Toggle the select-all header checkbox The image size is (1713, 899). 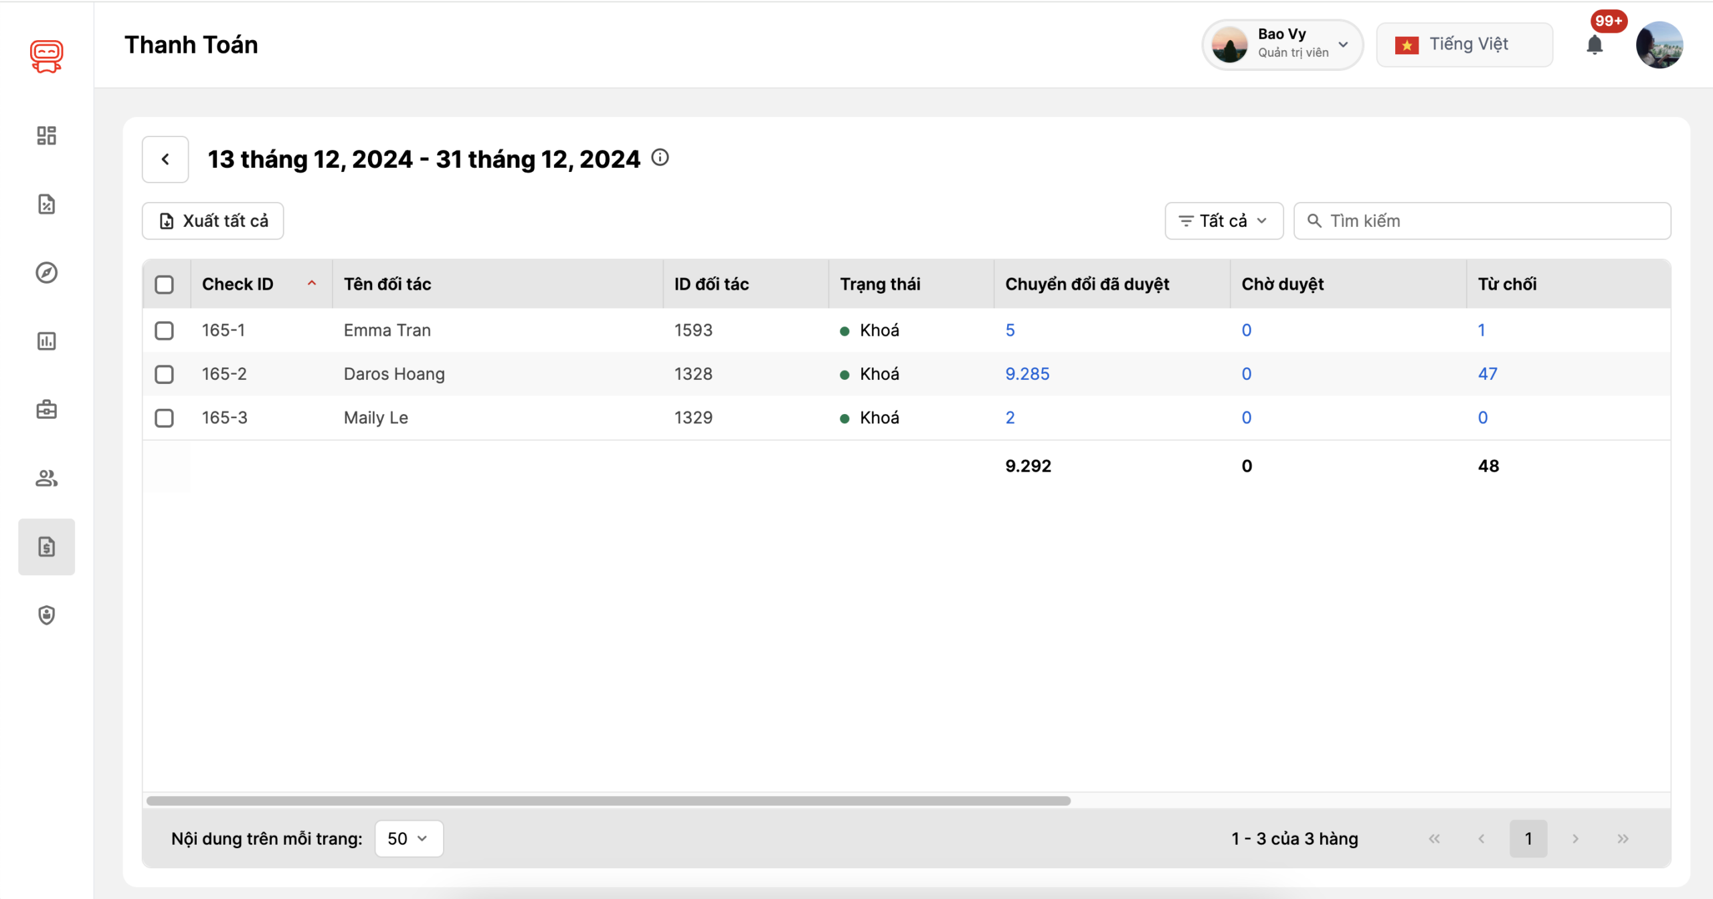[x=164, y=284]
